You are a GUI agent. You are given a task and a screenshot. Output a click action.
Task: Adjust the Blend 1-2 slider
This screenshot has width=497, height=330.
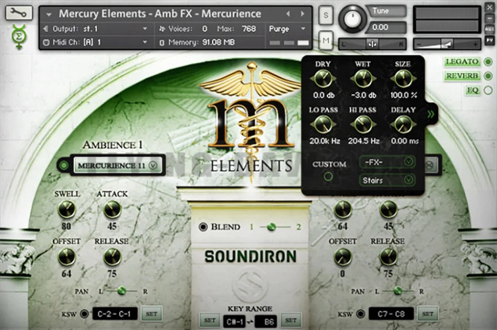click(x=275, y=227)
